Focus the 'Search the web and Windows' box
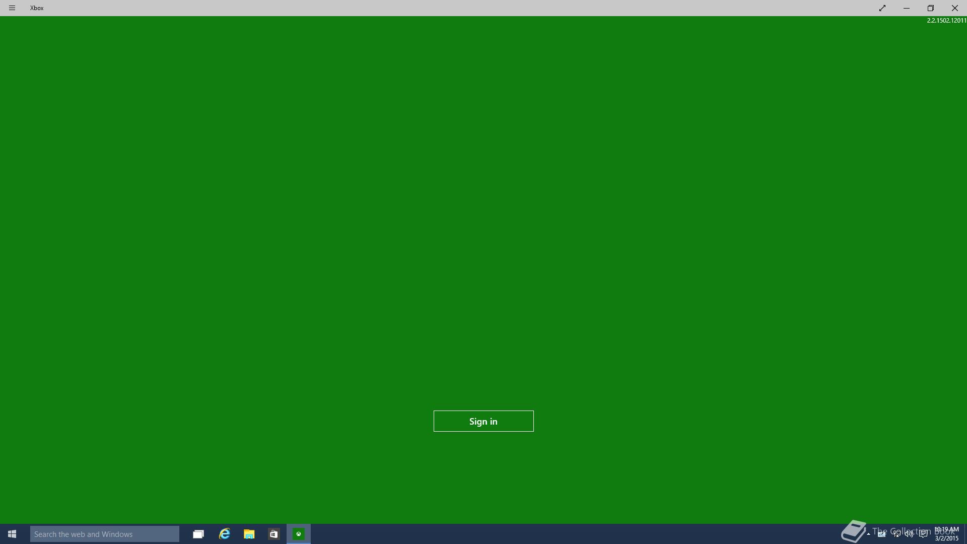967x544 pixels. click(x=105, y=534)
